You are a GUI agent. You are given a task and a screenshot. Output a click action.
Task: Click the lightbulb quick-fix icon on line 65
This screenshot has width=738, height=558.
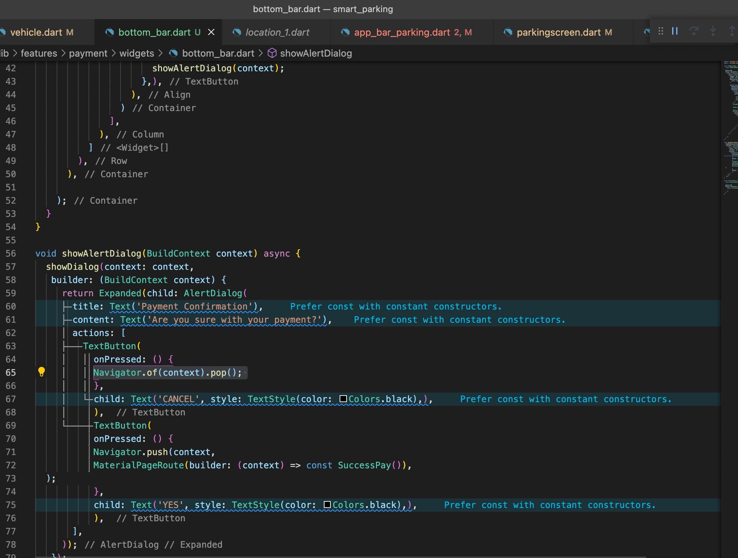click(42, 372)
